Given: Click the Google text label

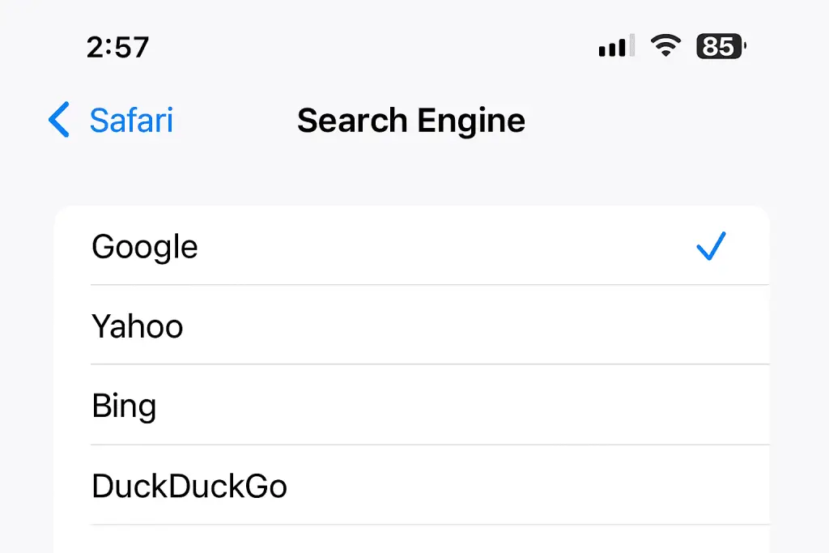Looking at the screenshot, I should point(145,246).
